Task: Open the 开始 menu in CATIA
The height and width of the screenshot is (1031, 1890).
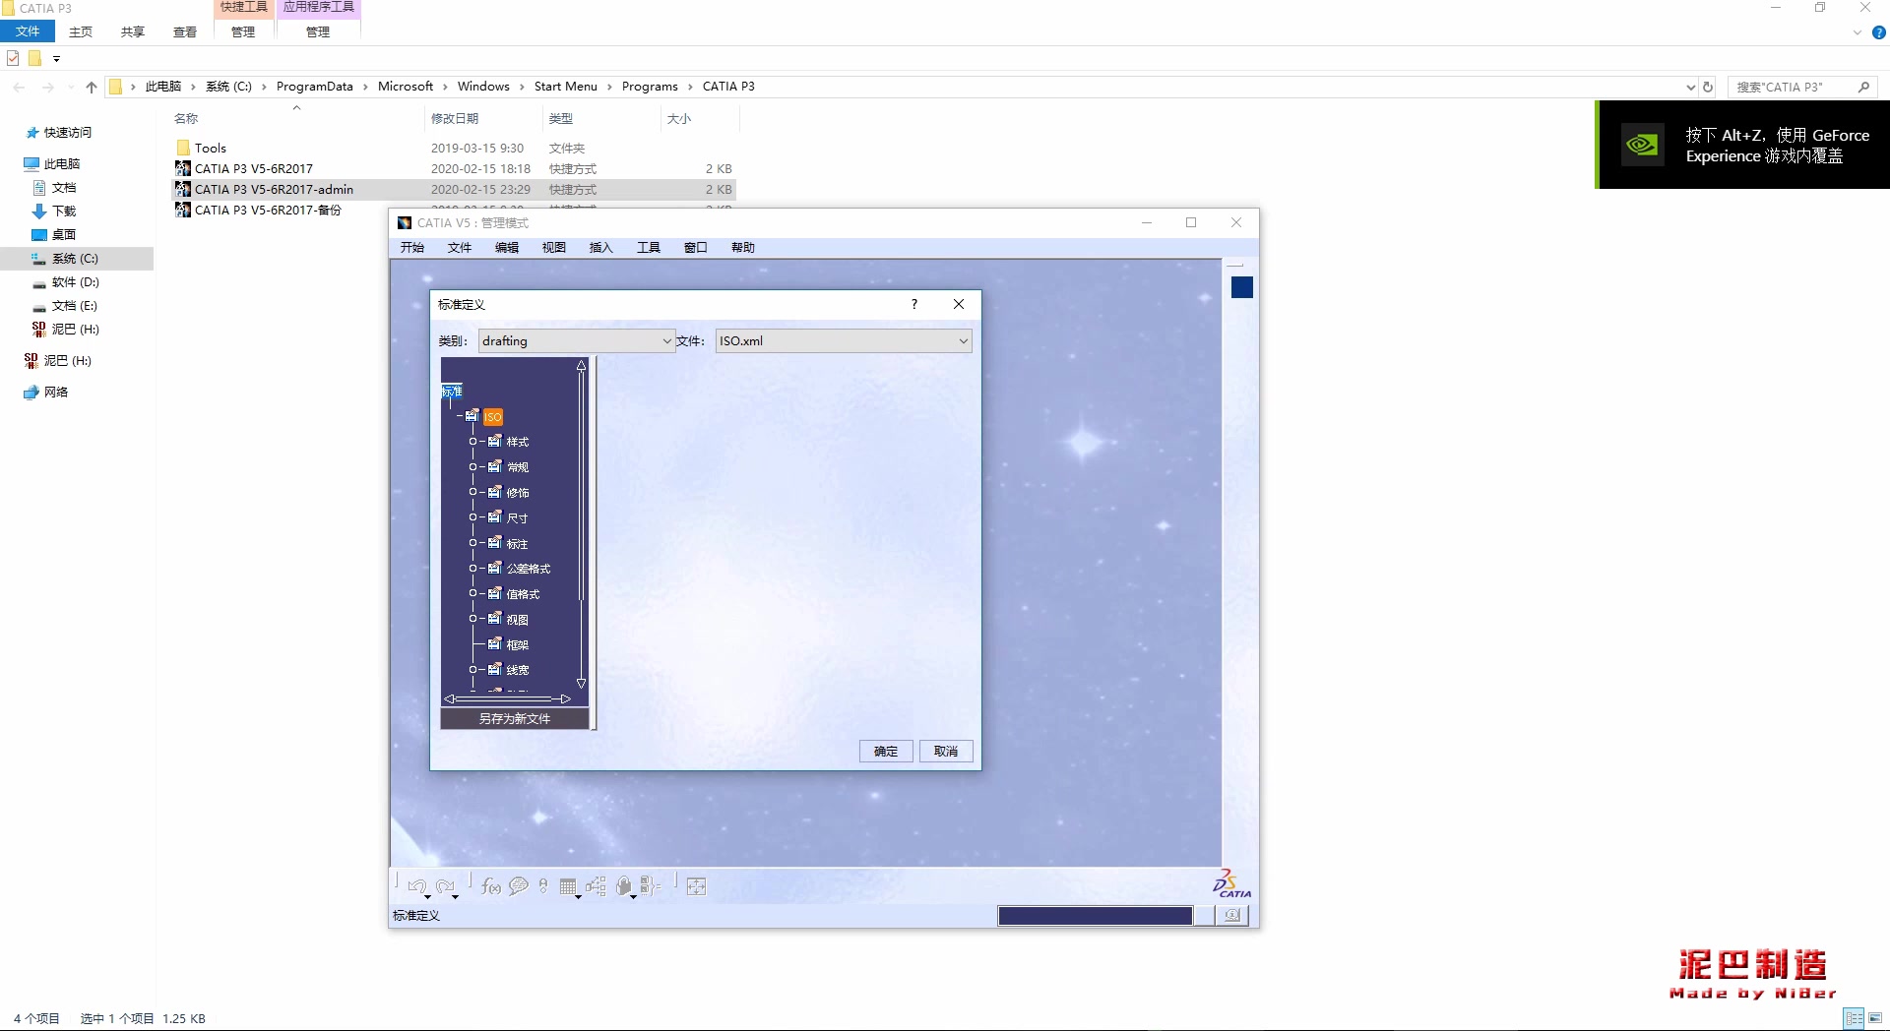Action: coord(412,248)
